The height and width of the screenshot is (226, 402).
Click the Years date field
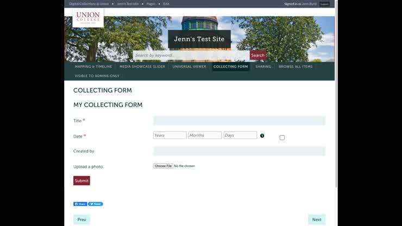point(169,135)
